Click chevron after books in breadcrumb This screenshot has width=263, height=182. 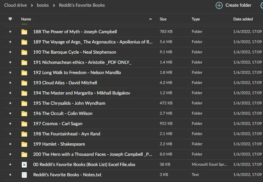pyautogui.click(x=54, y=5)
